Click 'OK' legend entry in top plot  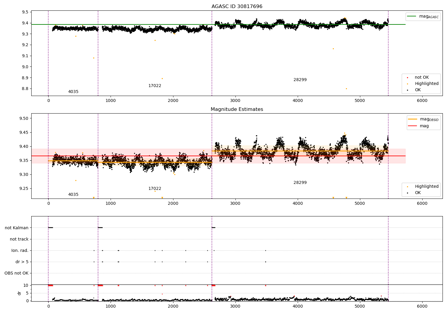point(418,90)
